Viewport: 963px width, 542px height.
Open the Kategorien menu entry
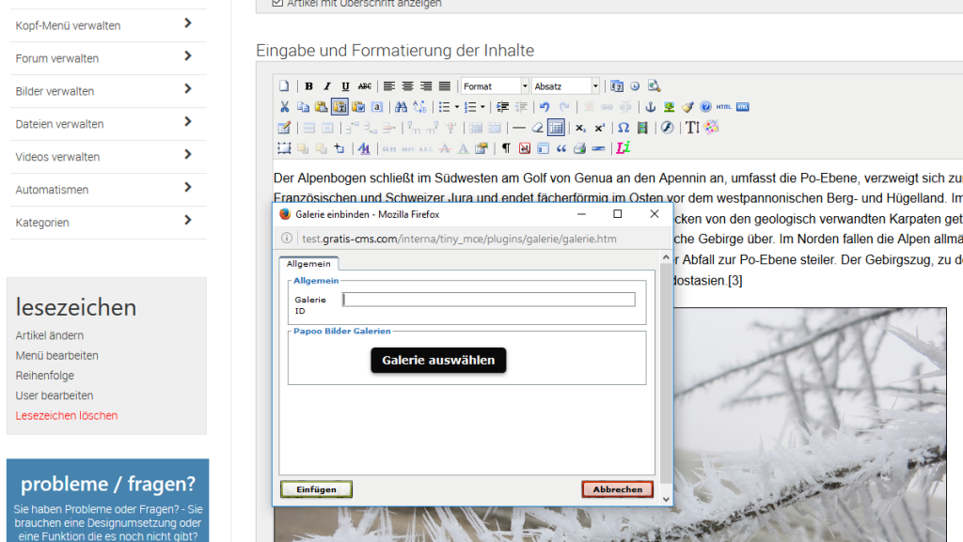(106, 223)
